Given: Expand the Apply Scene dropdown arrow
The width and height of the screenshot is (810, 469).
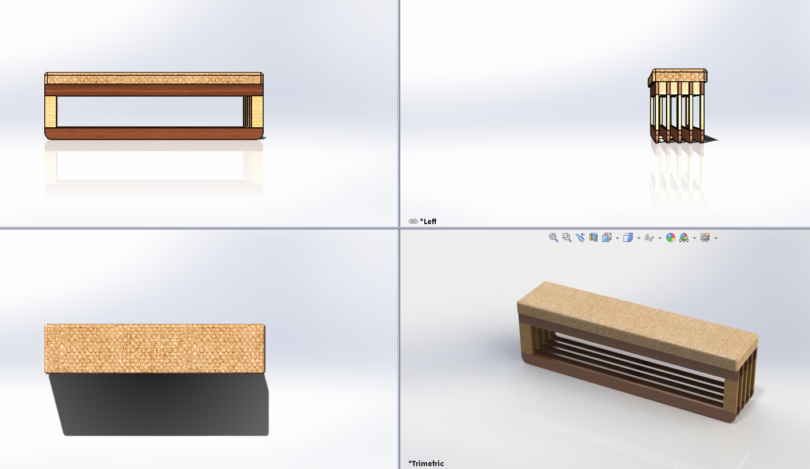Looking at the screenshot, I should pyautogui.click(x=694, y=238).
